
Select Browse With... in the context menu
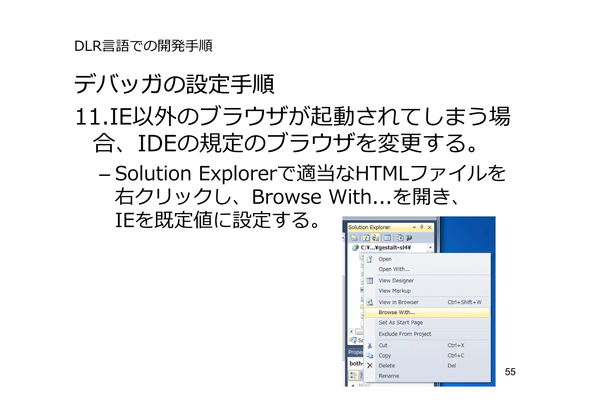click(x=427, y=312)
